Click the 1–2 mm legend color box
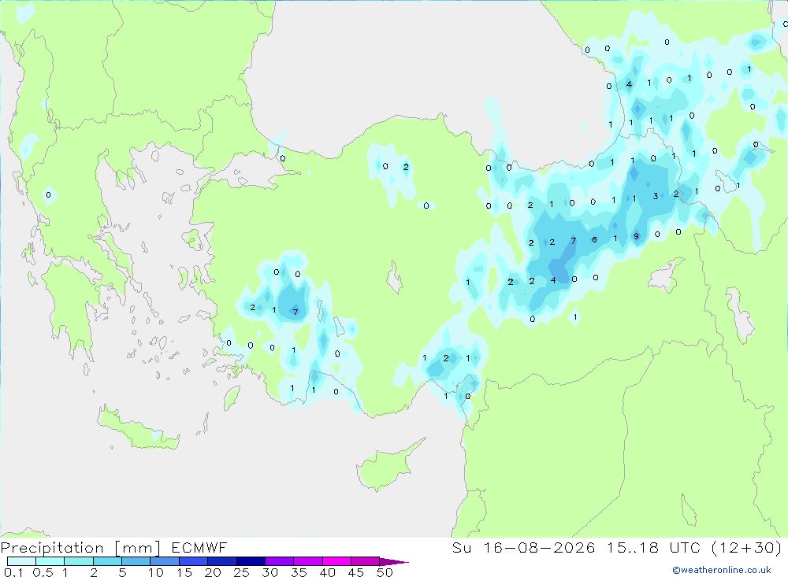This screenshot has height=577, width=788. (78, 561)
